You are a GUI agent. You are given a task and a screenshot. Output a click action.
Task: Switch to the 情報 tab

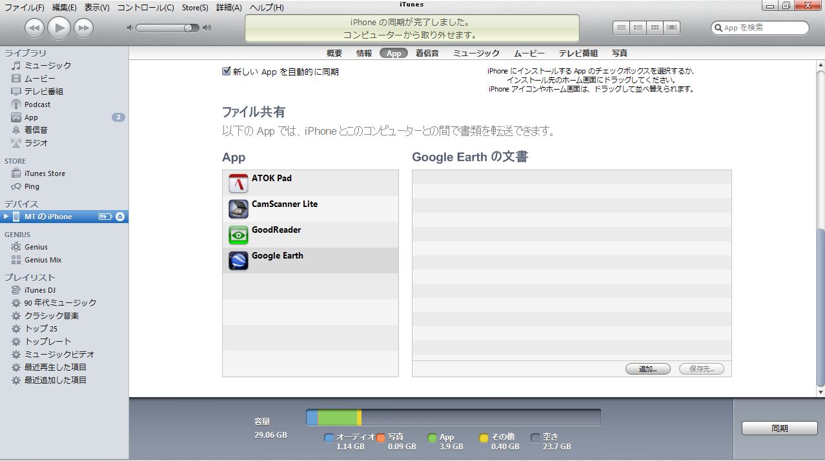point(364,53)
